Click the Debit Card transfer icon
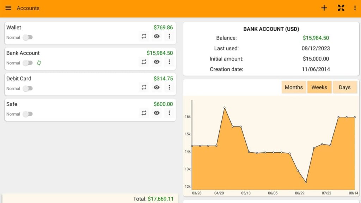The image size is (361, 203). [x=144, y=87]
